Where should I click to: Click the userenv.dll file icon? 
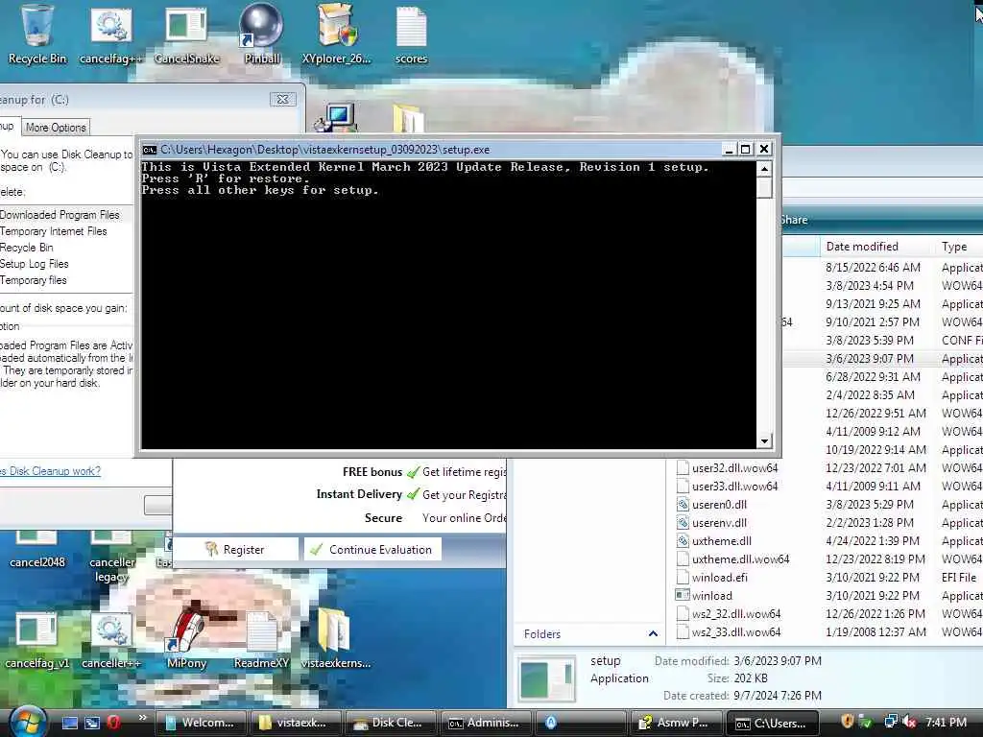point(683,523)
